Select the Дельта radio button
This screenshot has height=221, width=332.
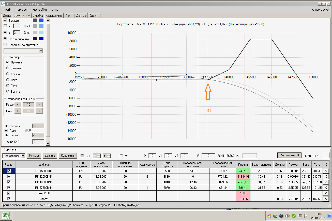click(8, 68)
